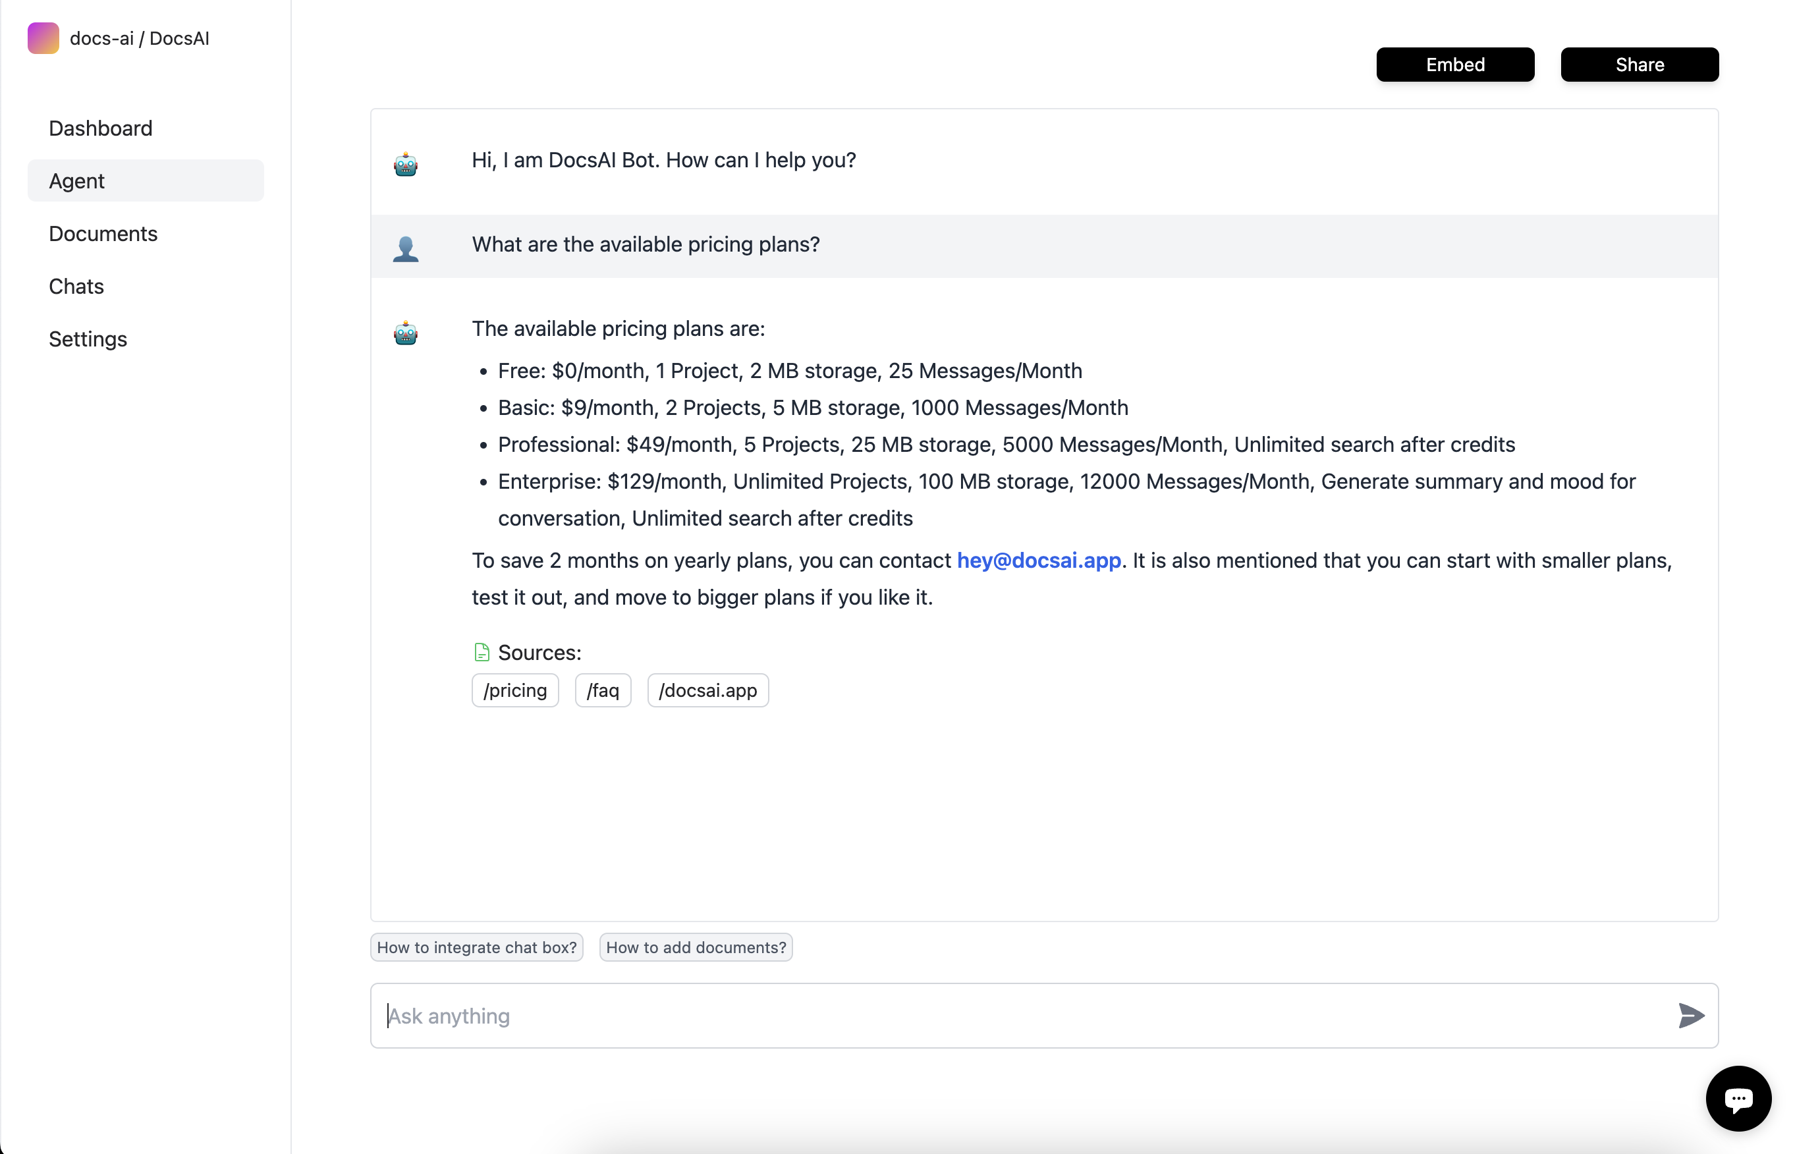This screenshot has width=1793, height=1154.
Task: Select the /pricing source tag
Action: [515, 690]
